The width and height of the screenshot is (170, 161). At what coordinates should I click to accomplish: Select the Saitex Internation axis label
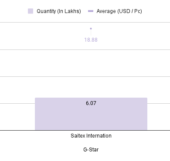pos(91,136)
